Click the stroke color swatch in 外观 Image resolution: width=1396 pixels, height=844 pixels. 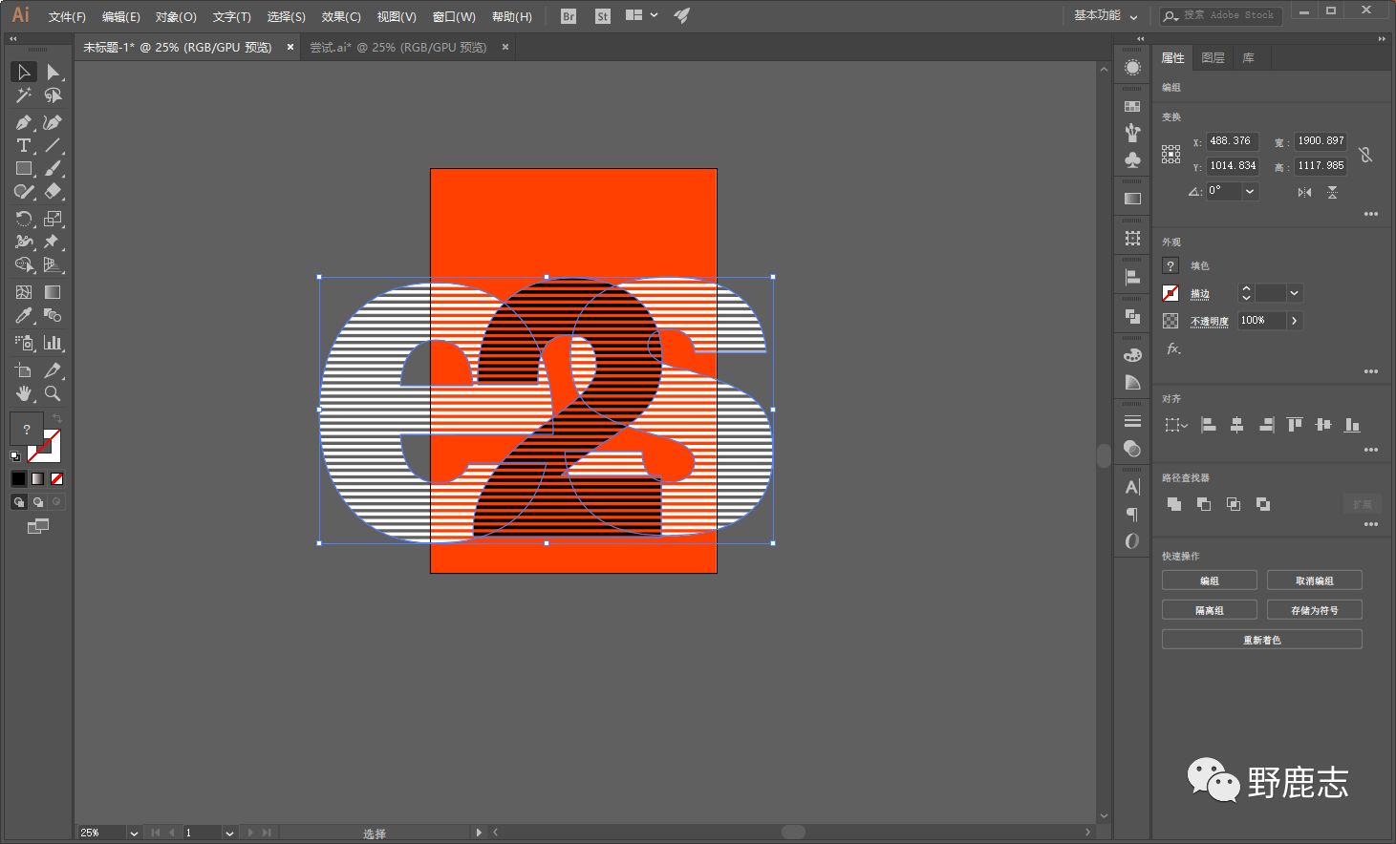(1170, 293)
